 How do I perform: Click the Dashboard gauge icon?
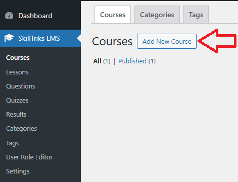coord(9,16)
